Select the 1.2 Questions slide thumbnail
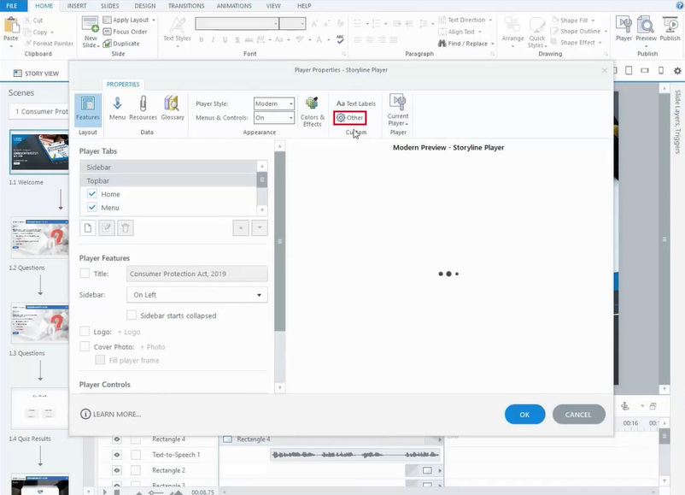Screen dimensions: 685x495 [40, 239]
